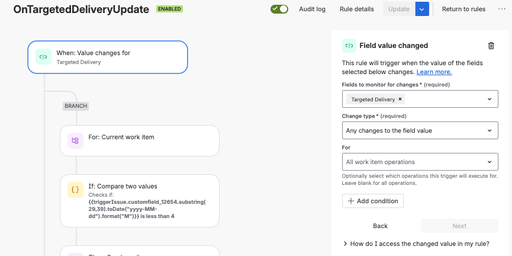Open the Change type dropdown
The height and width of the screenshot is (256, 512).
click(x=420, y=130)
